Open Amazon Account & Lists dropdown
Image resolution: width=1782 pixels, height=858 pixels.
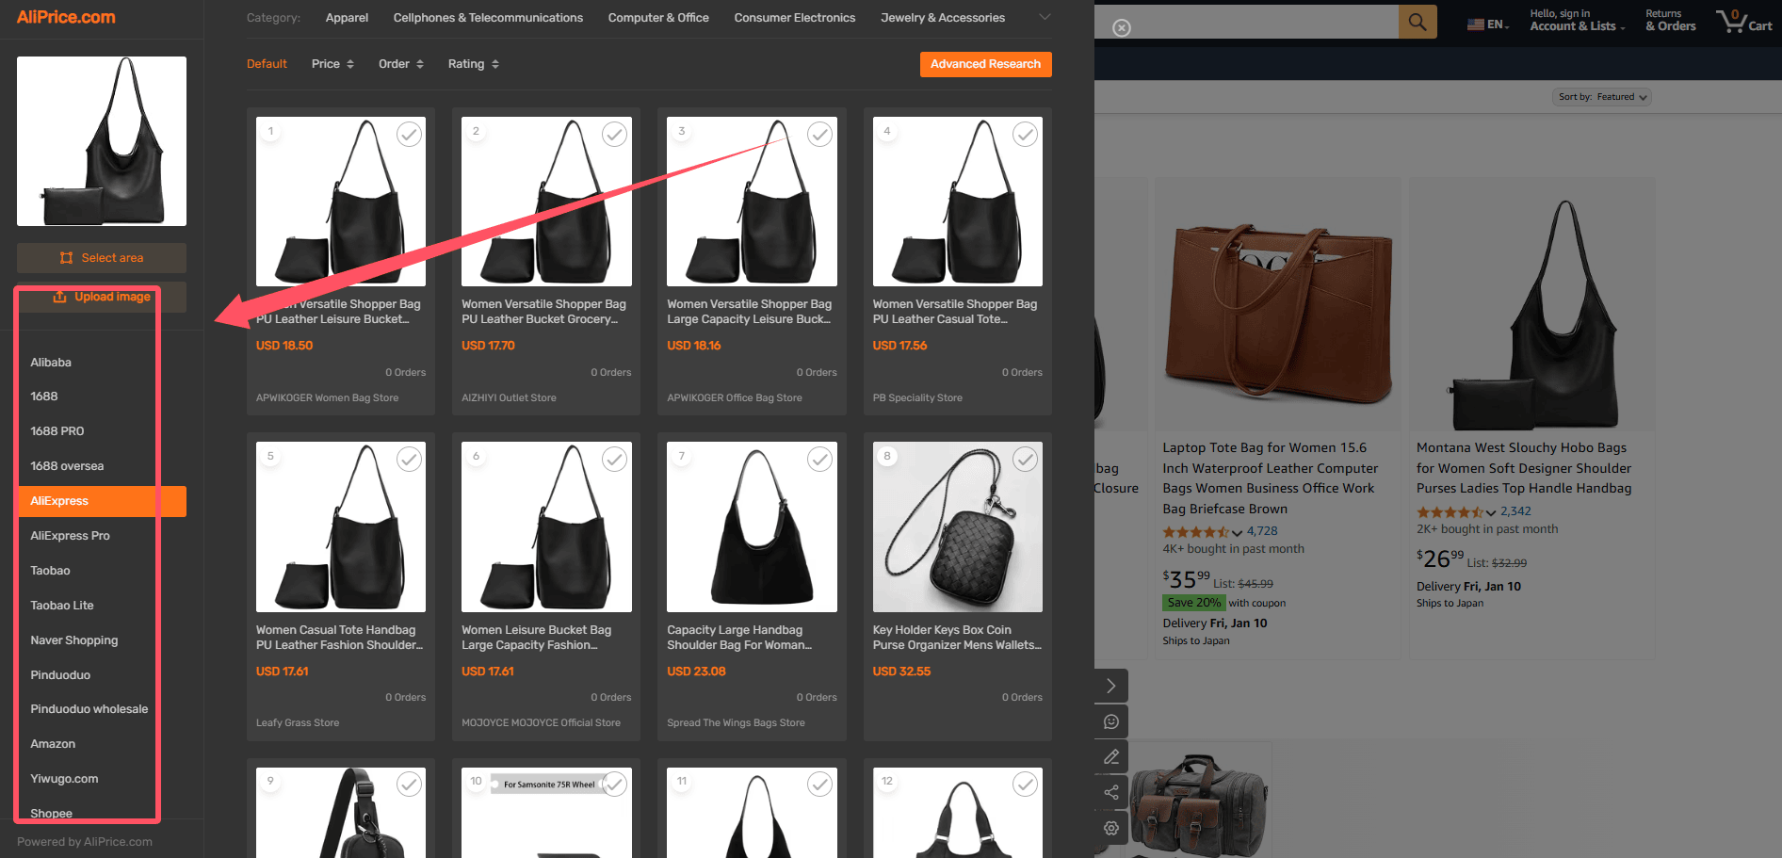tap(1578, 21)
